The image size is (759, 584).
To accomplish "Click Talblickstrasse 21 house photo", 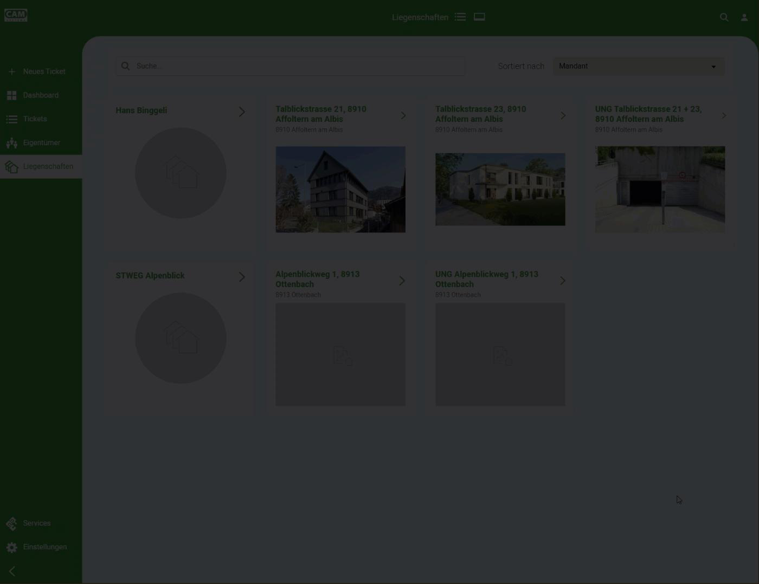I will (340, 189).
